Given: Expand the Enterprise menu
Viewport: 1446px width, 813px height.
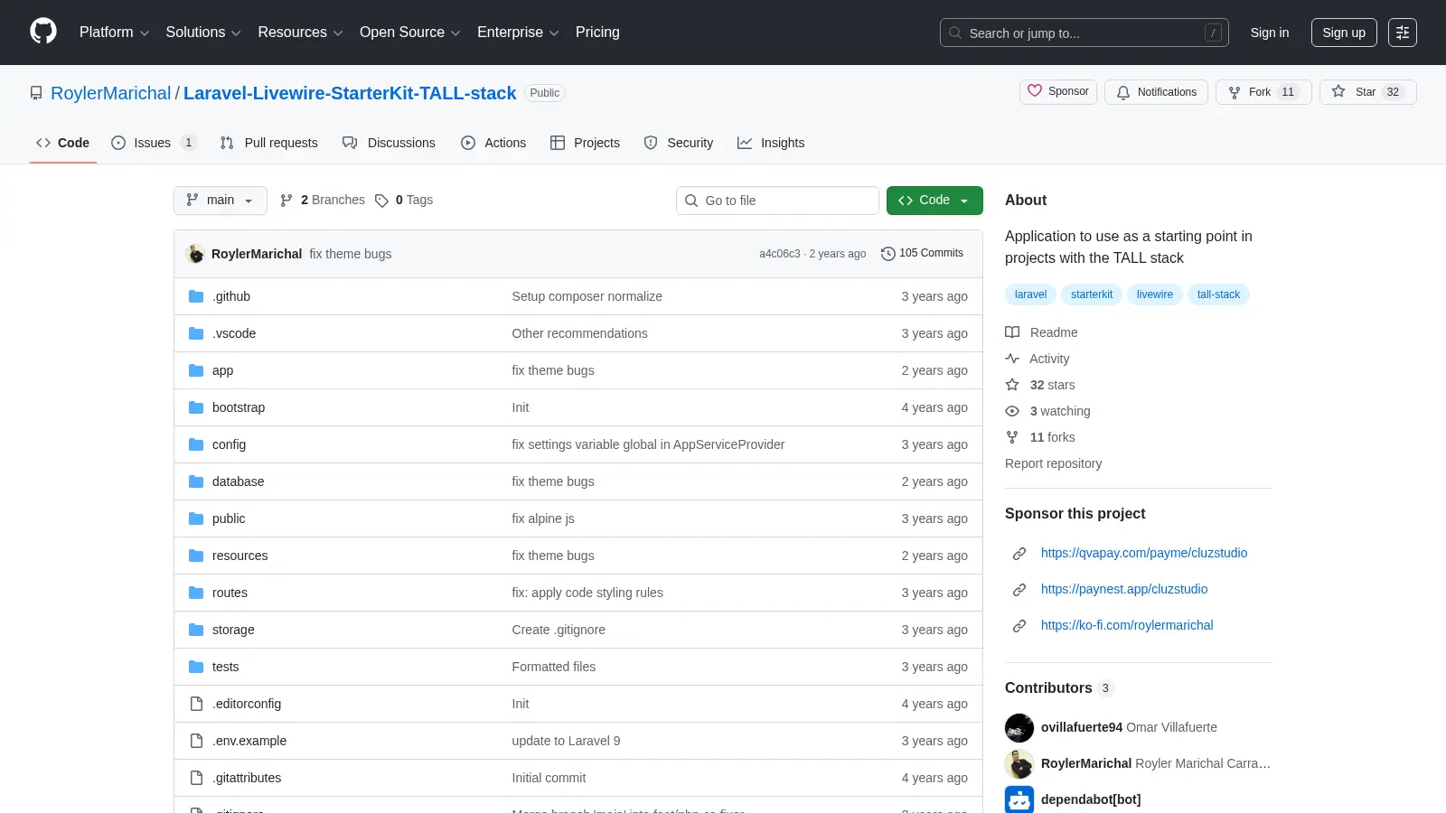Looking at the screenshot, I should [518, 33].
